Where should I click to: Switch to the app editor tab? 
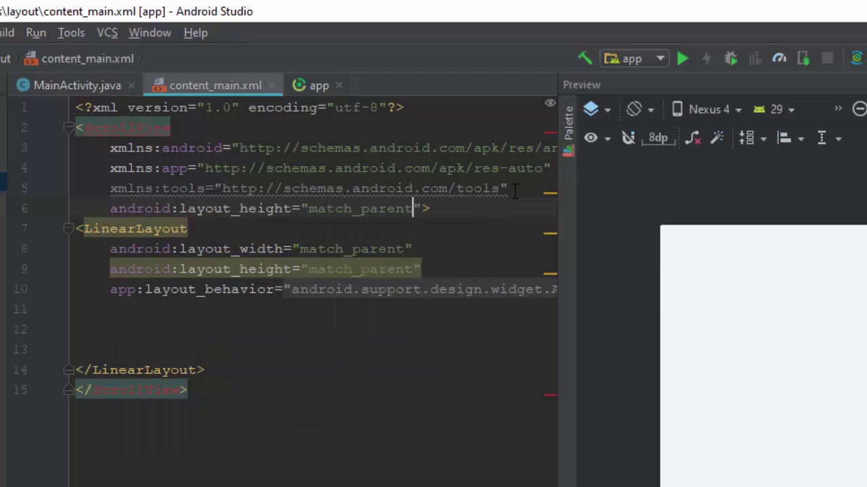click(319, 85)
